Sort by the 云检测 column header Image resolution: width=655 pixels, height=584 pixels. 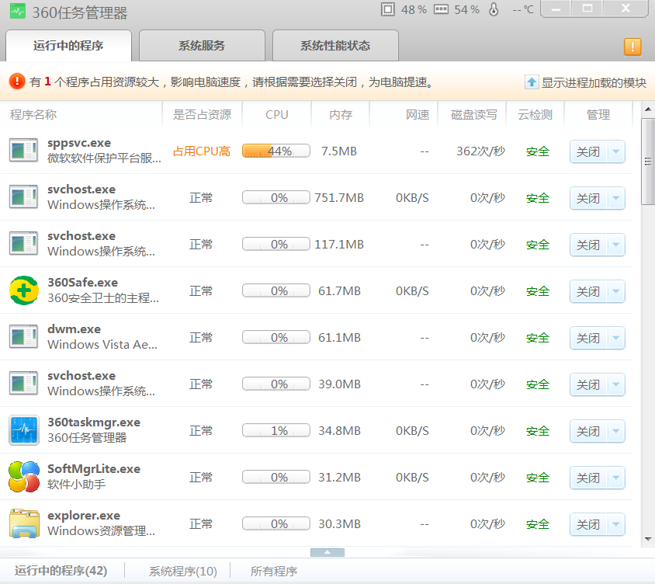(535, 114)
